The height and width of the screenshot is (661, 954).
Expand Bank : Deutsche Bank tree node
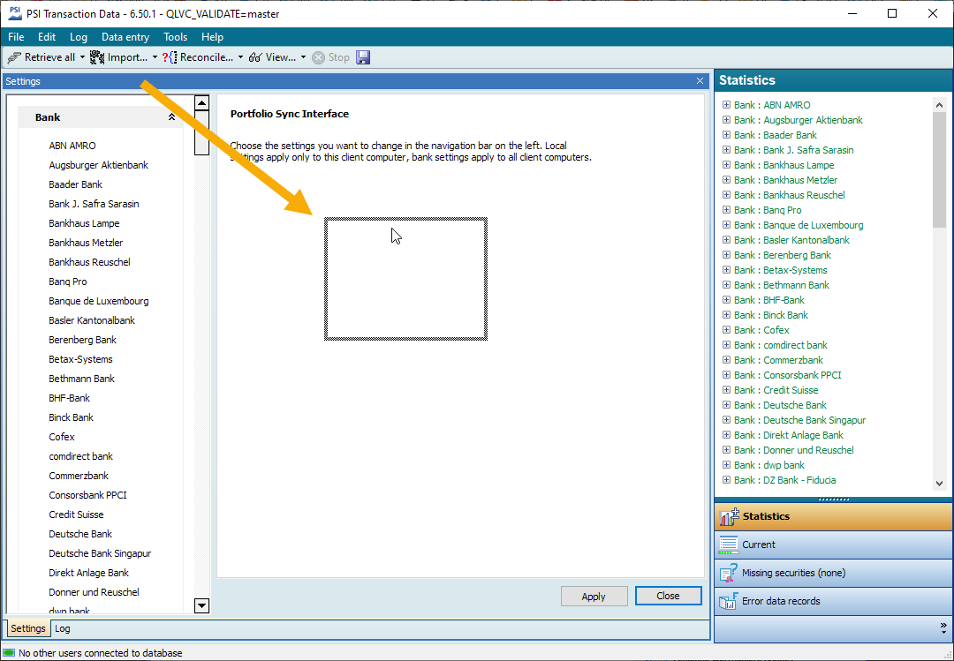pos(726,405)
